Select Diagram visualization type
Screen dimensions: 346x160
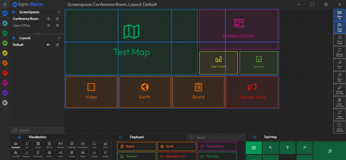pos(27,154)
